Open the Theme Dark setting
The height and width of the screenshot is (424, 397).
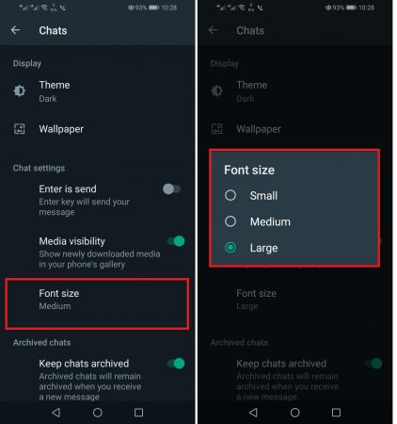coord(97,91)
